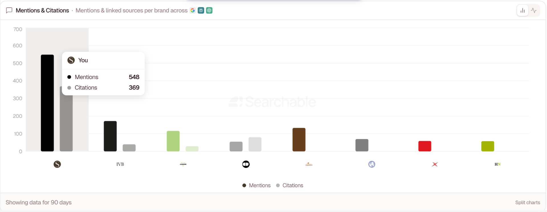
Task: Click the 300 y-axis label
Action: 17,98
